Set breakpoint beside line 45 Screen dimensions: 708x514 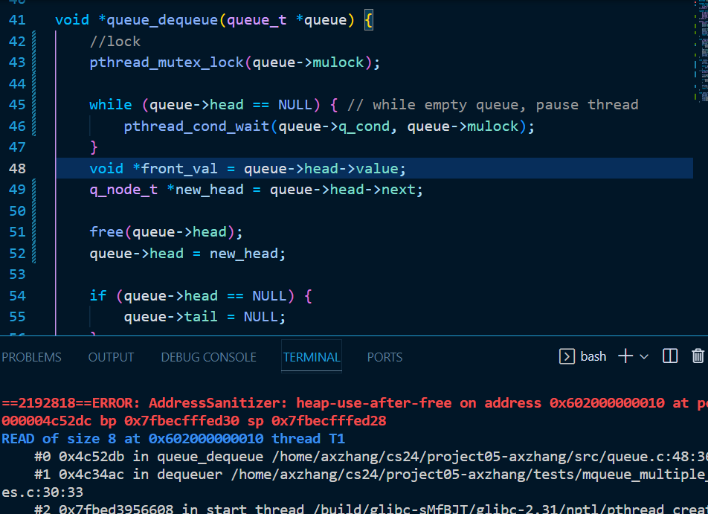pyautogui.click(x=4, y=105)
